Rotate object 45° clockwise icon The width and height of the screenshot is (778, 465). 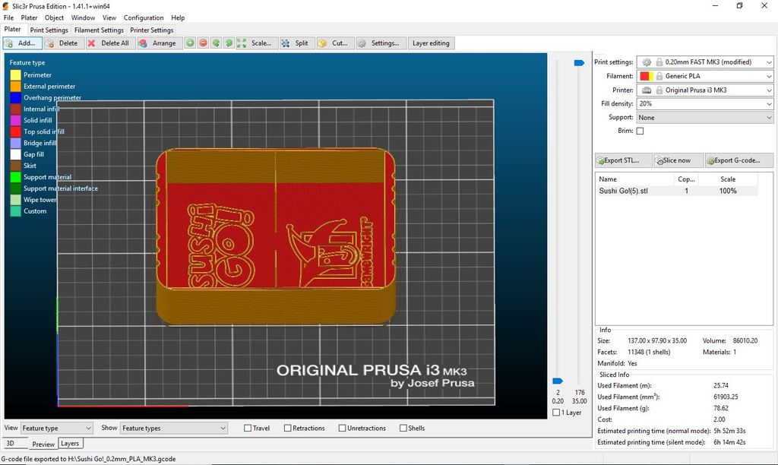coord(229,43)
